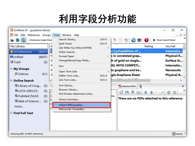Screen dimensions: 195x146
Task: Choose Link Term Lists menu entry
Action: (x=82, y=80)
